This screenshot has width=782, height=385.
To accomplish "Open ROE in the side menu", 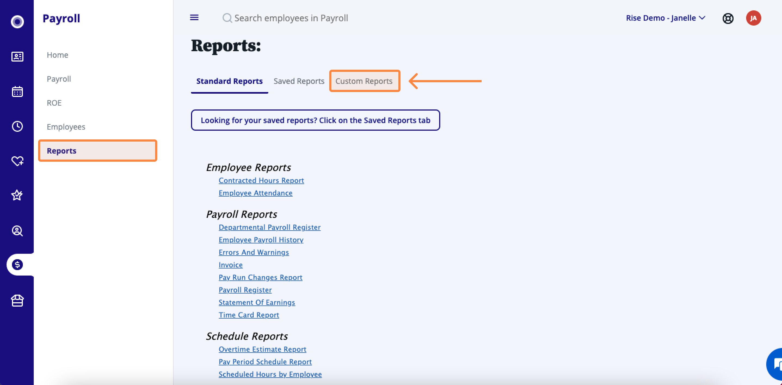I will [54, 103].
